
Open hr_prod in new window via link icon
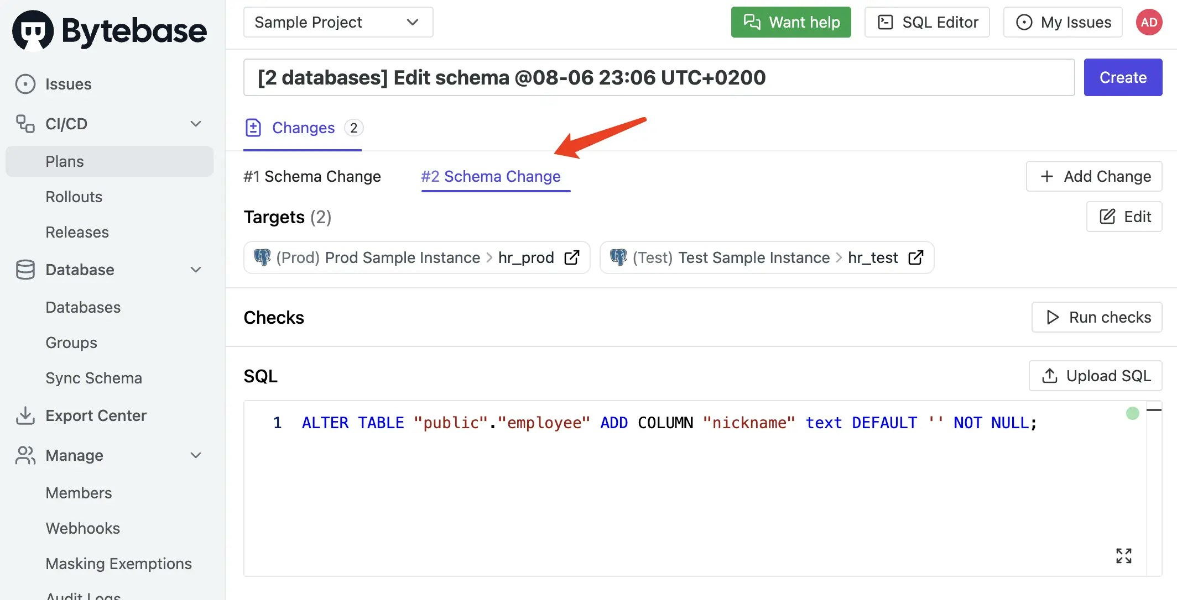click(x=572, y=257)
